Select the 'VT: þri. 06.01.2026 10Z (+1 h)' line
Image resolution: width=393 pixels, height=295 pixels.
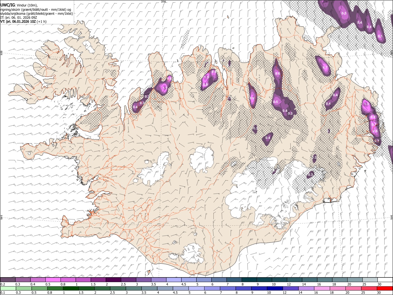(x=23, y=22)
